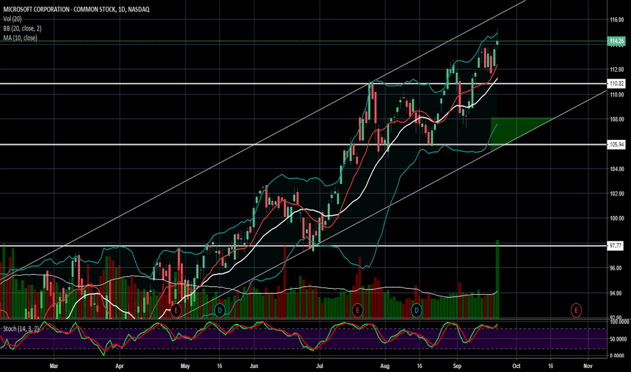Select the Stoch (14, 3, 2) indicator label

coord(22,329)
